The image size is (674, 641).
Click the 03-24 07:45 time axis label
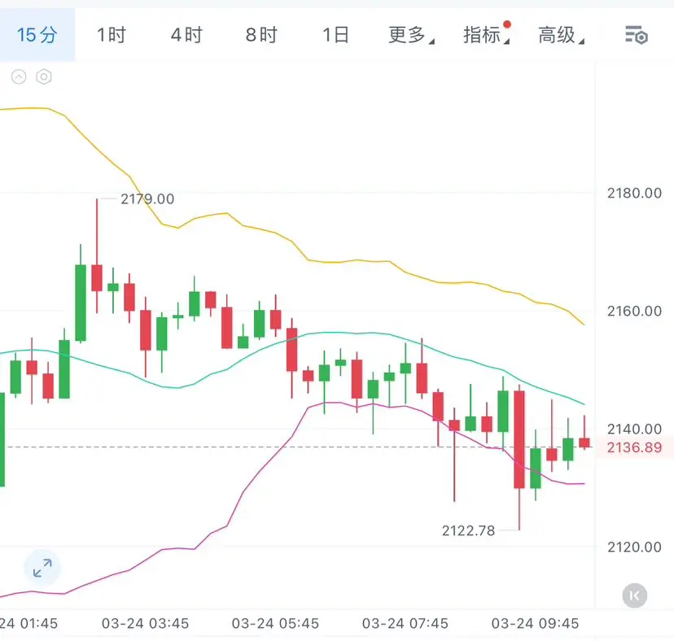[x=405, y=624]
